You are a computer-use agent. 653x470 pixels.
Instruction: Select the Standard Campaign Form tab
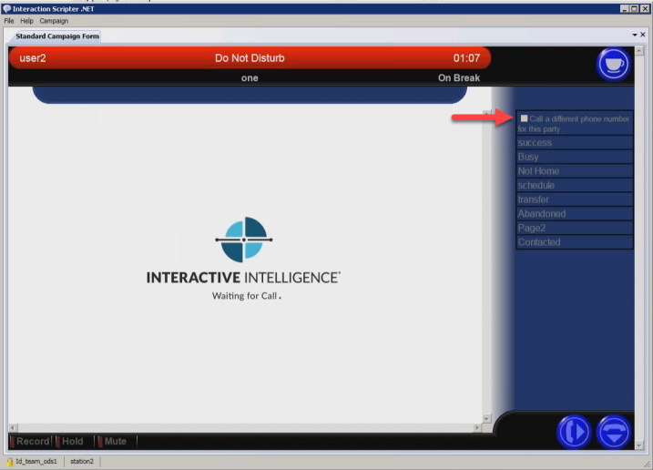pyautogui.click(x=57, y=36)
